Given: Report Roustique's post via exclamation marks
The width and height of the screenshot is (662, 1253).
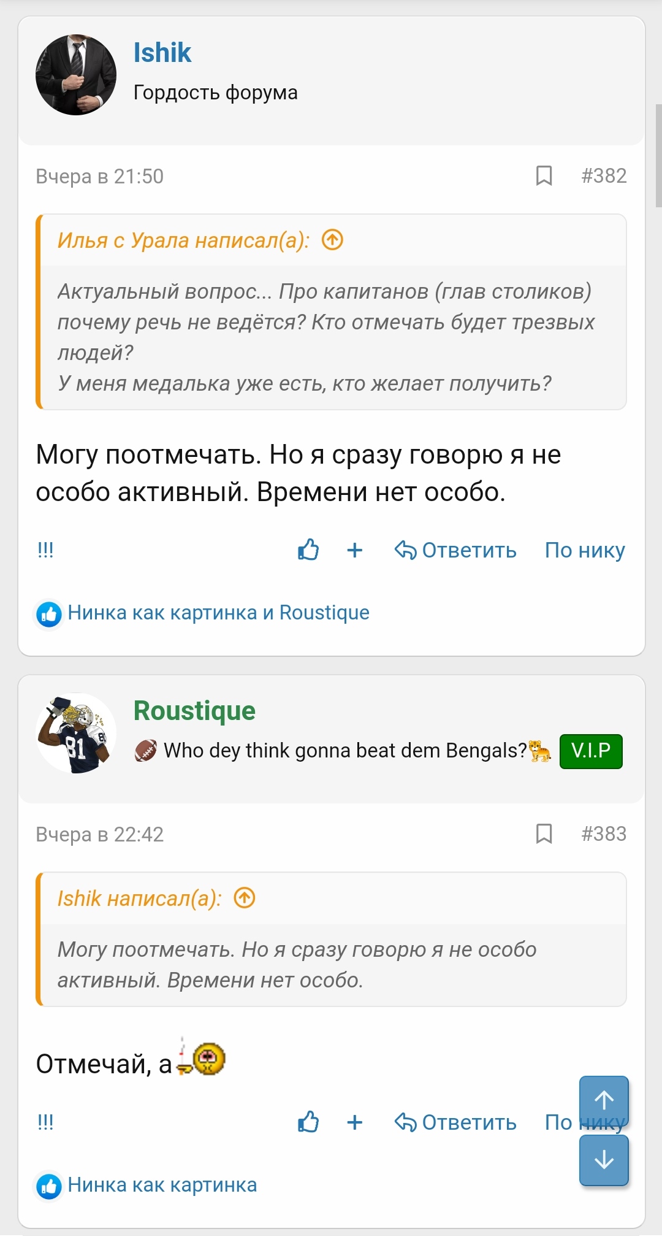Looking at the screenshot, I should click(46, 1122).
